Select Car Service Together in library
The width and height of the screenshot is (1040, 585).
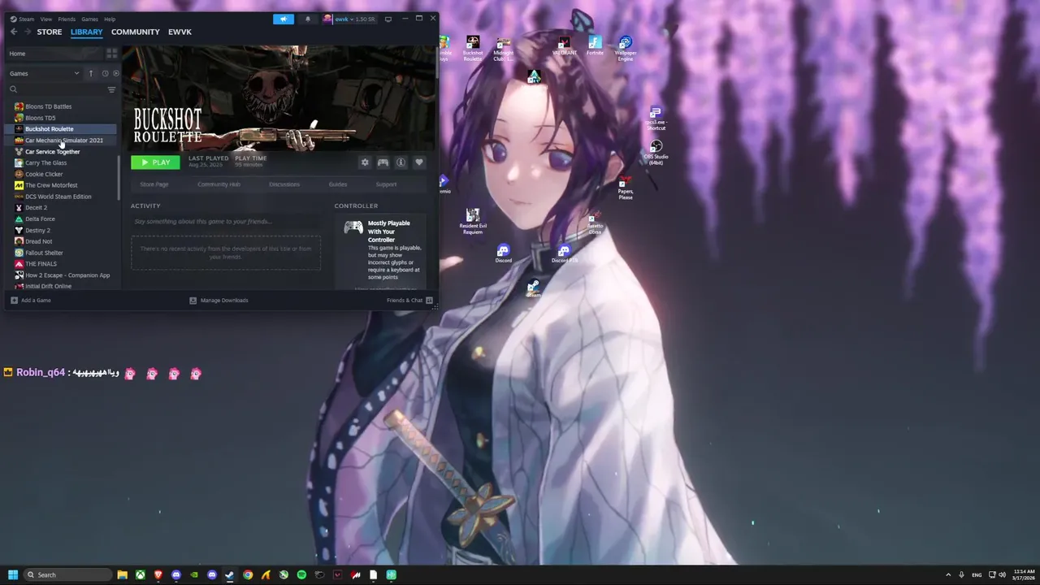point(62,152)
